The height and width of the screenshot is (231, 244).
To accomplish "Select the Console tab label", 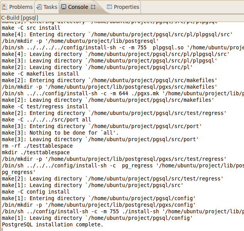I will (78, 7).
